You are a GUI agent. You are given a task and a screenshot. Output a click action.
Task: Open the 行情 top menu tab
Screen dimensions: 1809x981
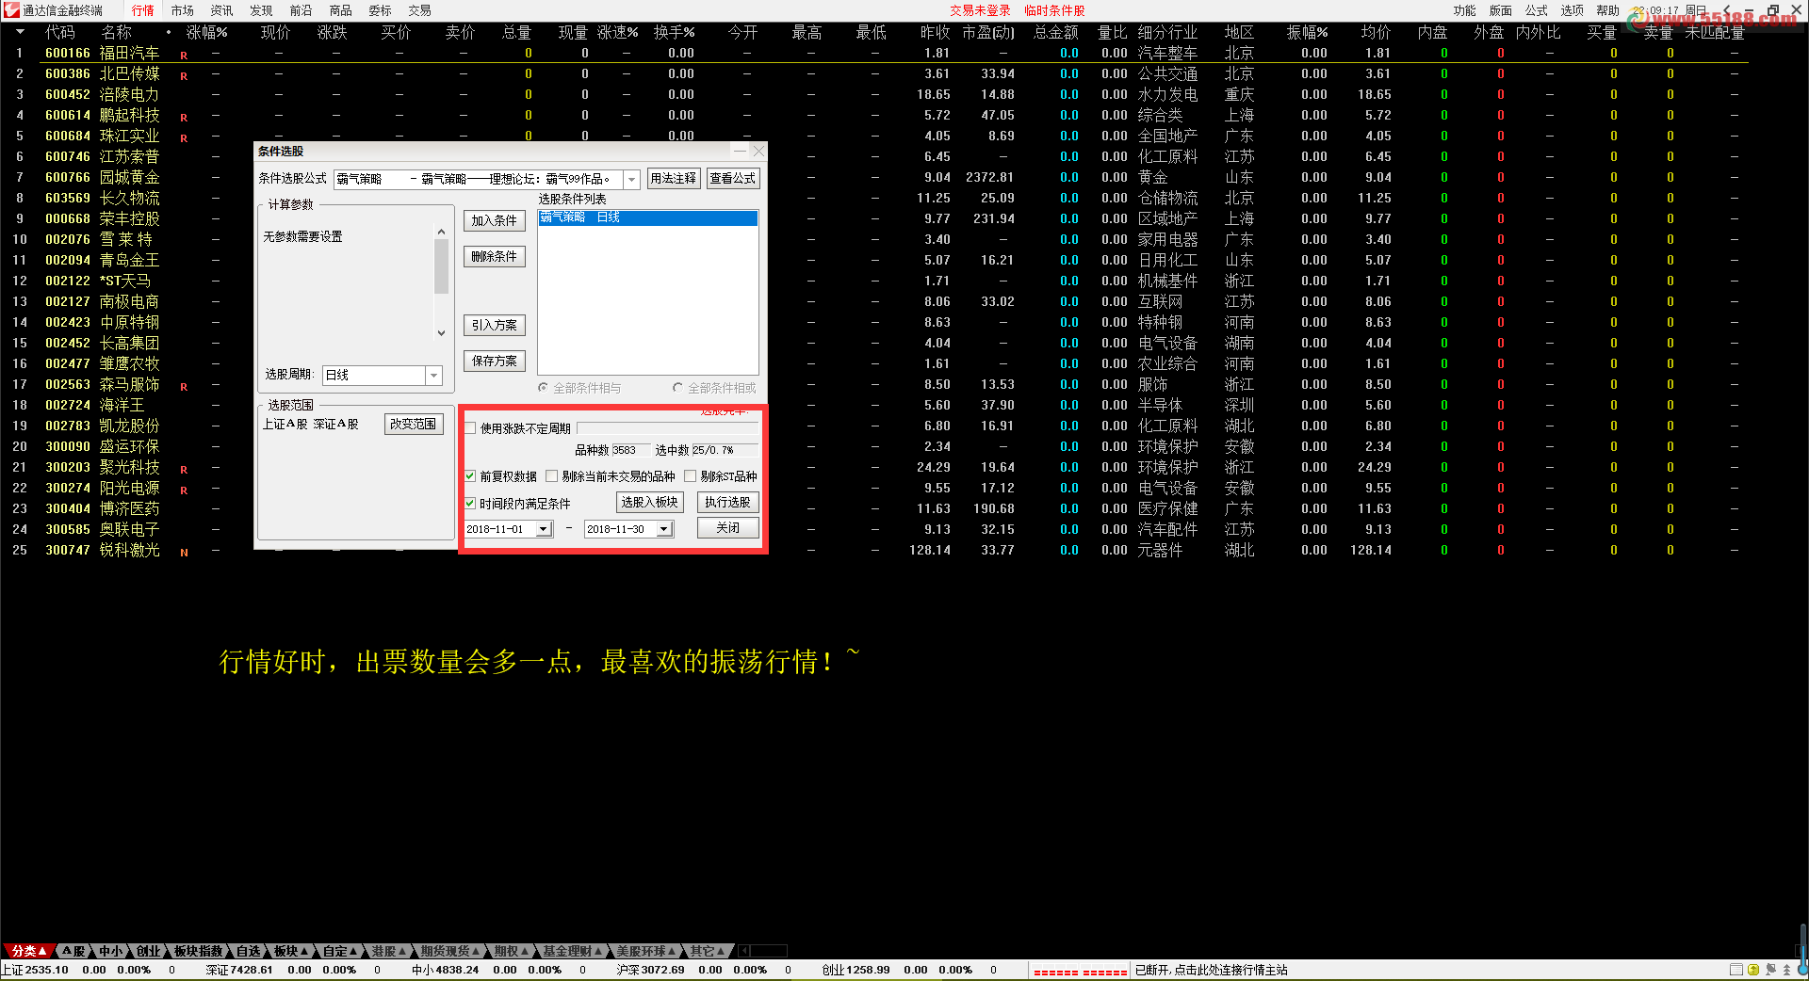143,10
